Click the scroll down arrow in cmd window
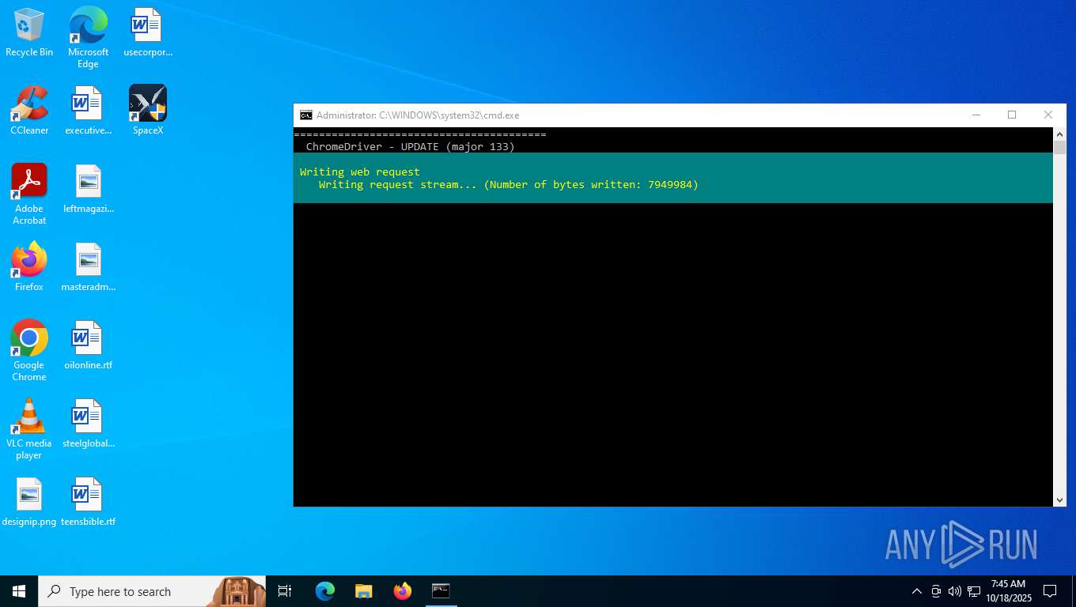Viewport: 1076px width, 607px height. (x=1060, y=500)
